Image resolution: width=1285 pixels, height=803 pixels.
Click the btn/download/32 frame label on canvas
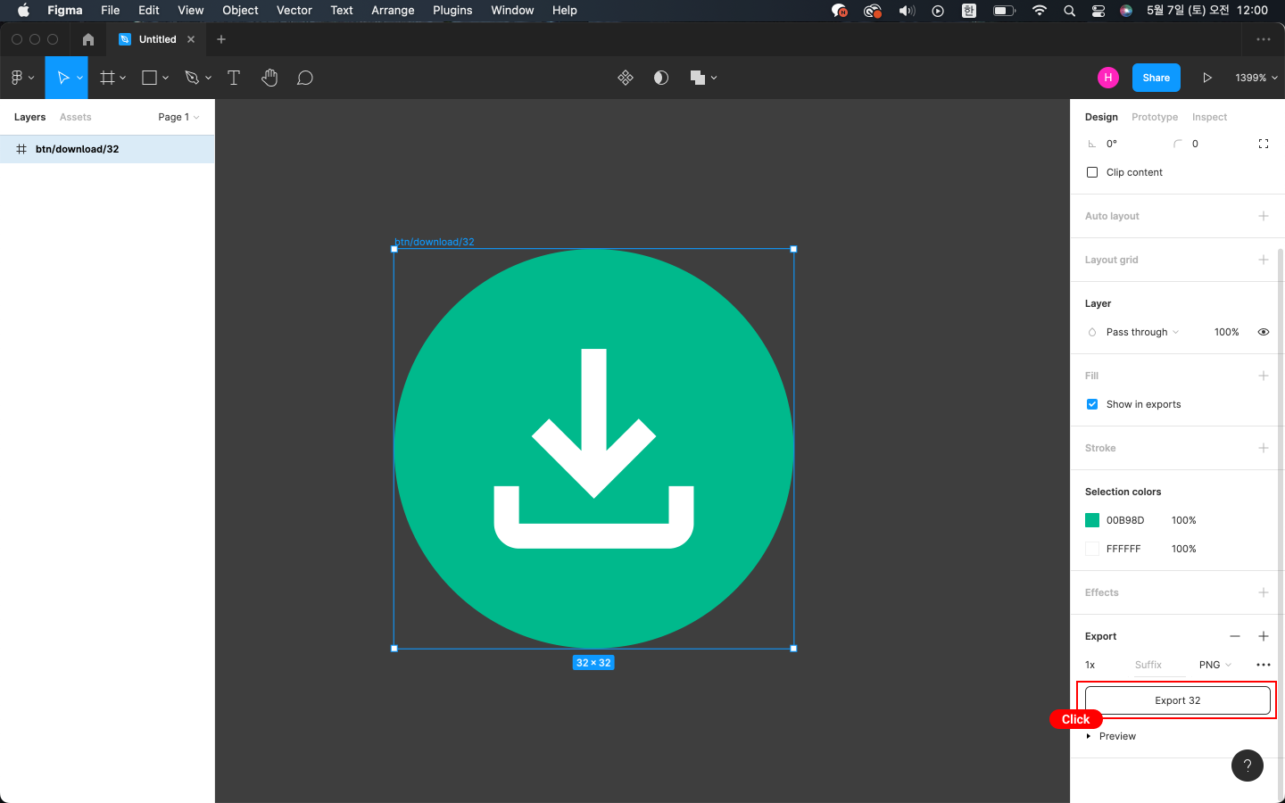(x=435, y=242)
